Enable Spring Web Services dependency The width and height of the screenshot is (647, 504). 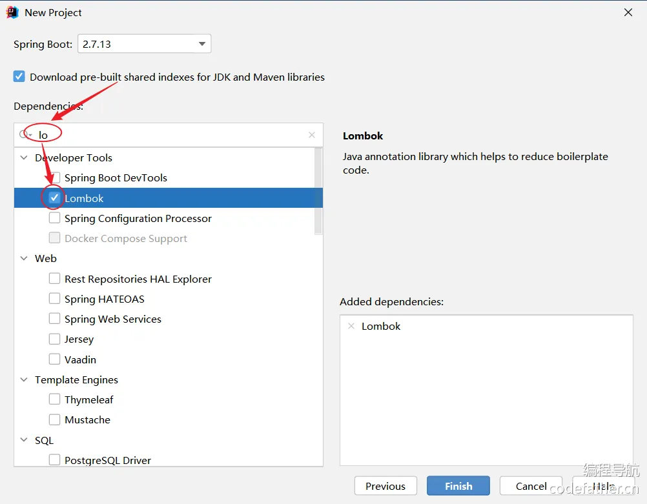[x=54, y=318]
